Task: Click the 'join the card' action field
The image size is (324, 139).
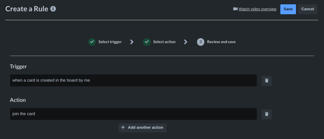Action: (x=133, y=114)
